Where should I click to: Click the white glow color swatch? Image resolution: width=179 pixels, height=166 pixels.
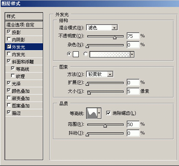[76, 54]
